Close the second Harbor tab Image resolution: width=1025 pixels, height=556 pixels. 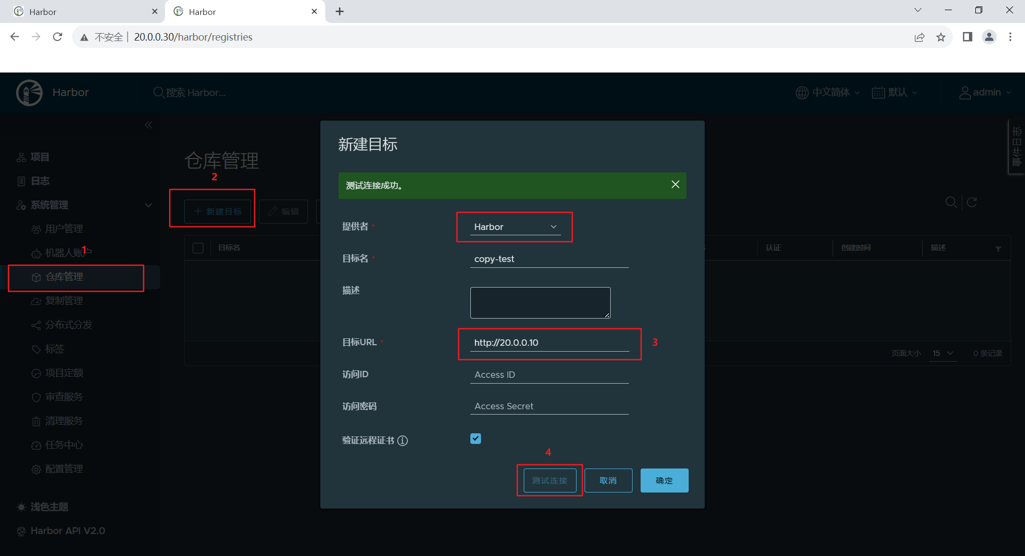click(x=314, y=12)
